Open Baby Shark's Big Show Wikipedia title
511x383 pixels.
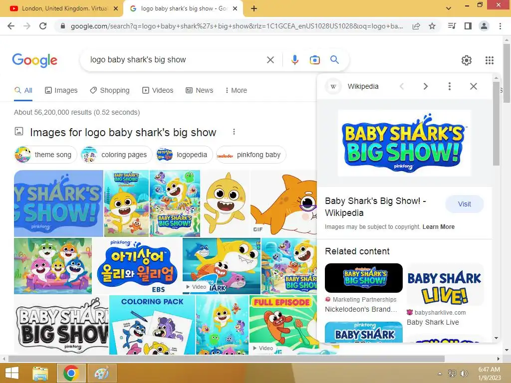(x=375, y=207)
